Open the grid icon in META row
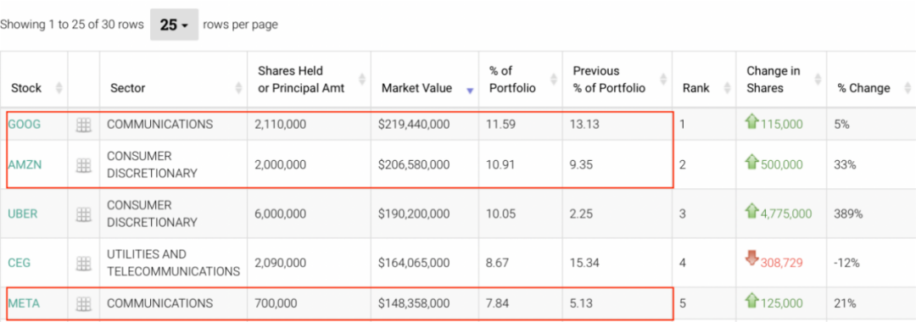916x322 pixels. pyautogui.click(x=84, y=303)
